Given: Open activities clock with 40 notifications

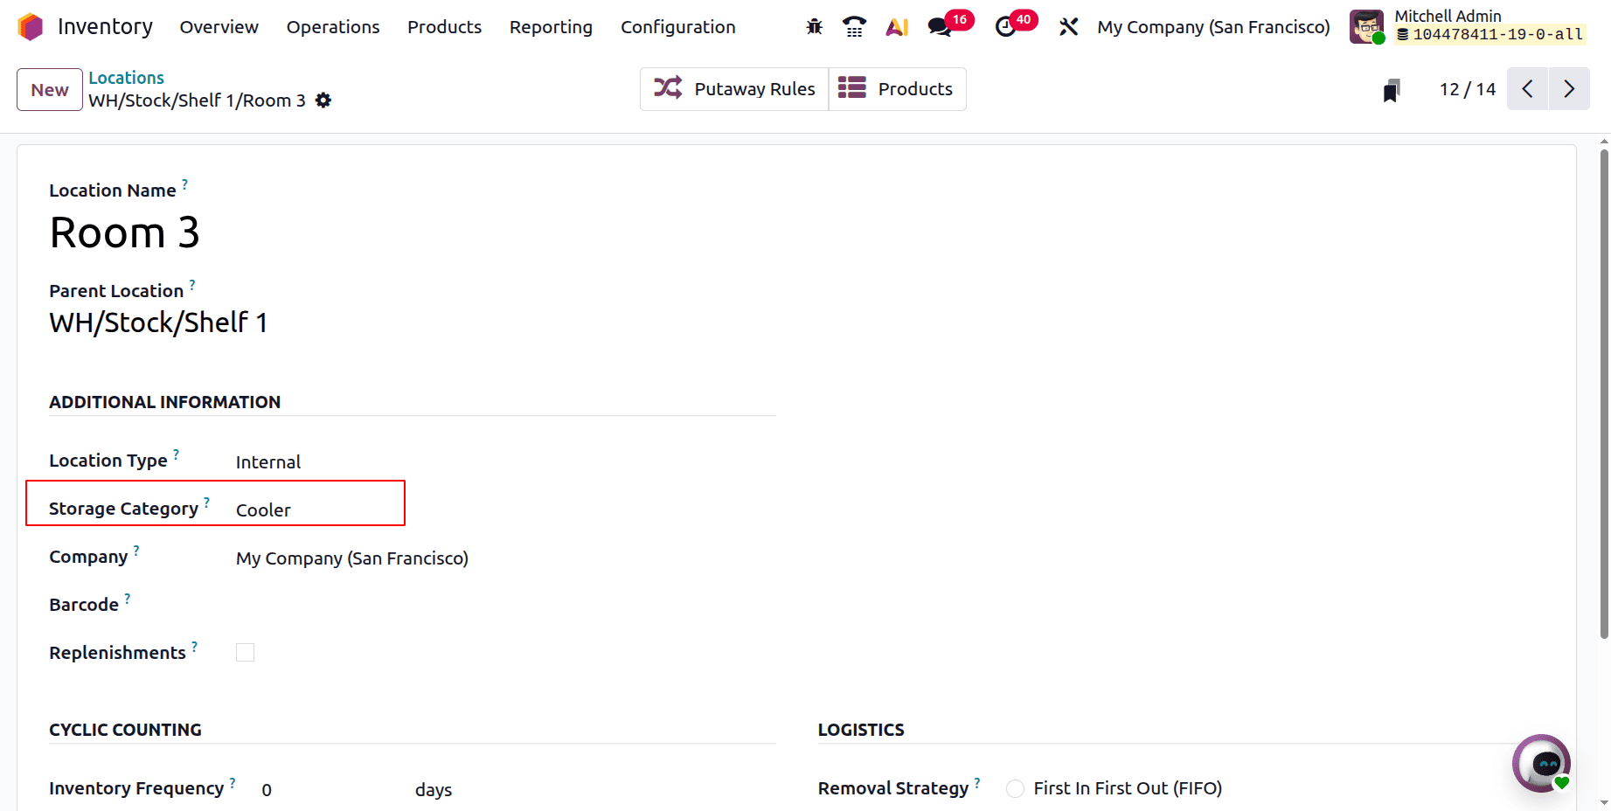Looking at the screenshot, I should click(x=1006, y=27).
